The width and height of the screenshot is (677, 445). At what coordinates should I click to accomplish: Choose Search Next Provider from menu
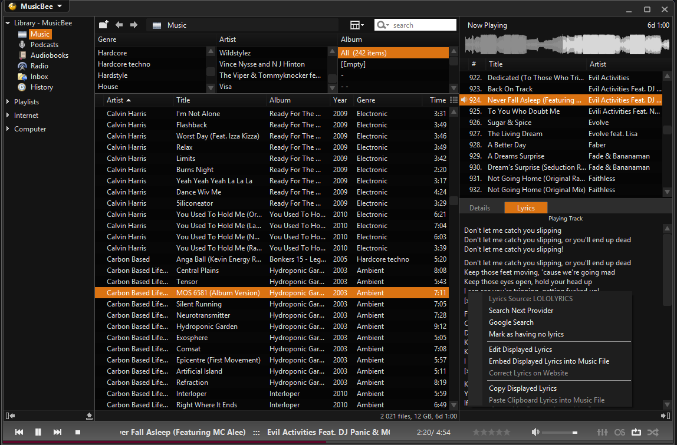tap(521, 311)
